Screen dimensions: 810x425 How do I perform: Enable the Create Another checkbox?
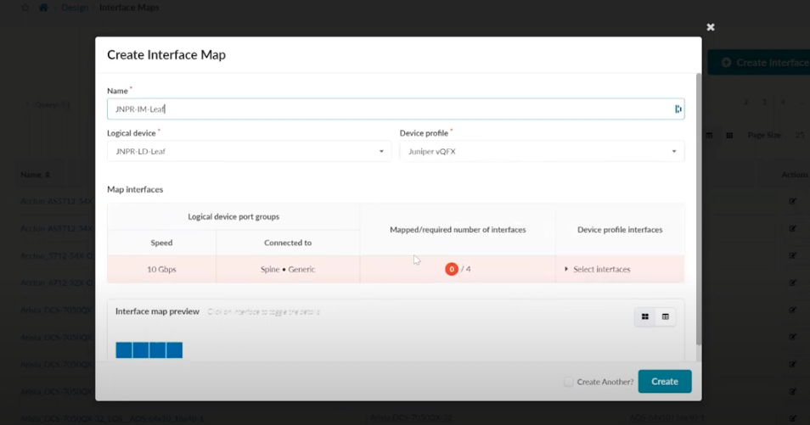click(x=569, y=382)
